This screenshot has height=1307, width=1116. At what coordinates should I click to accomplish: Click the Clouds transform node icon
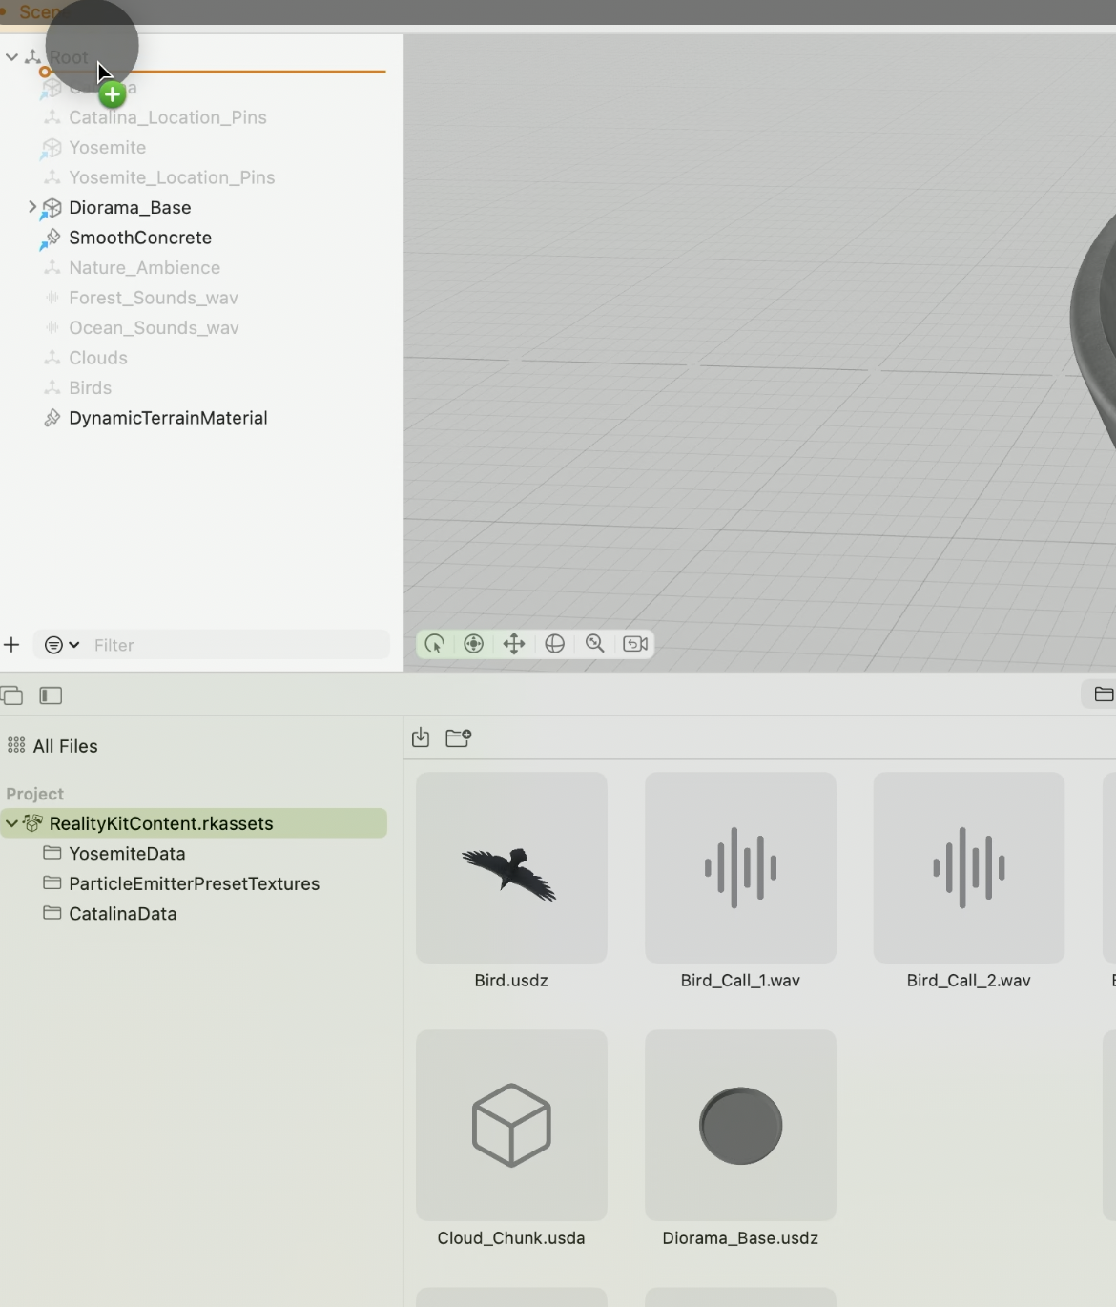point(52,358)
